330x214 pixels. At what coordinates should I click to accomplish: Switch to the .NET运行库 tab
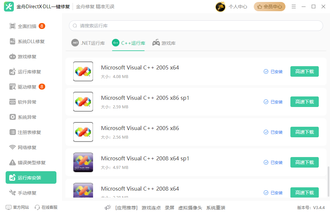pos(88,43)
